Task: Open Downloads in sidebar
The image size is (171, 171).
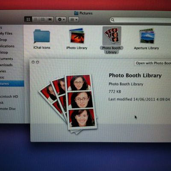Action: pos(6,65)
